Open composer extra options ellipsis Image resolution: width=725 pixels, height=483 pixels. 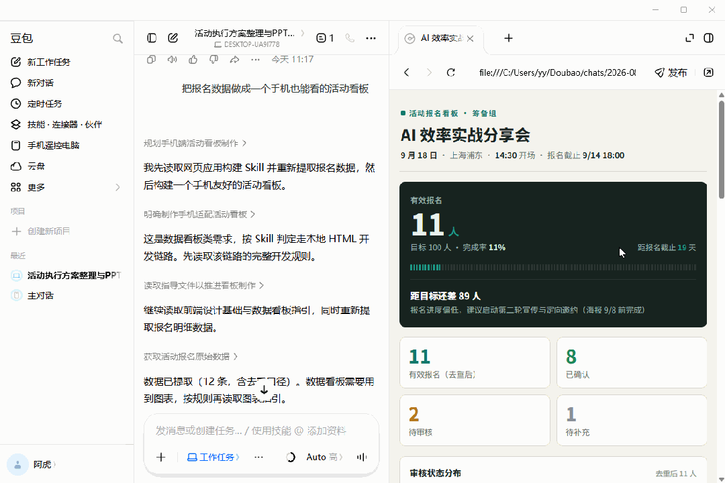point(258,457)
